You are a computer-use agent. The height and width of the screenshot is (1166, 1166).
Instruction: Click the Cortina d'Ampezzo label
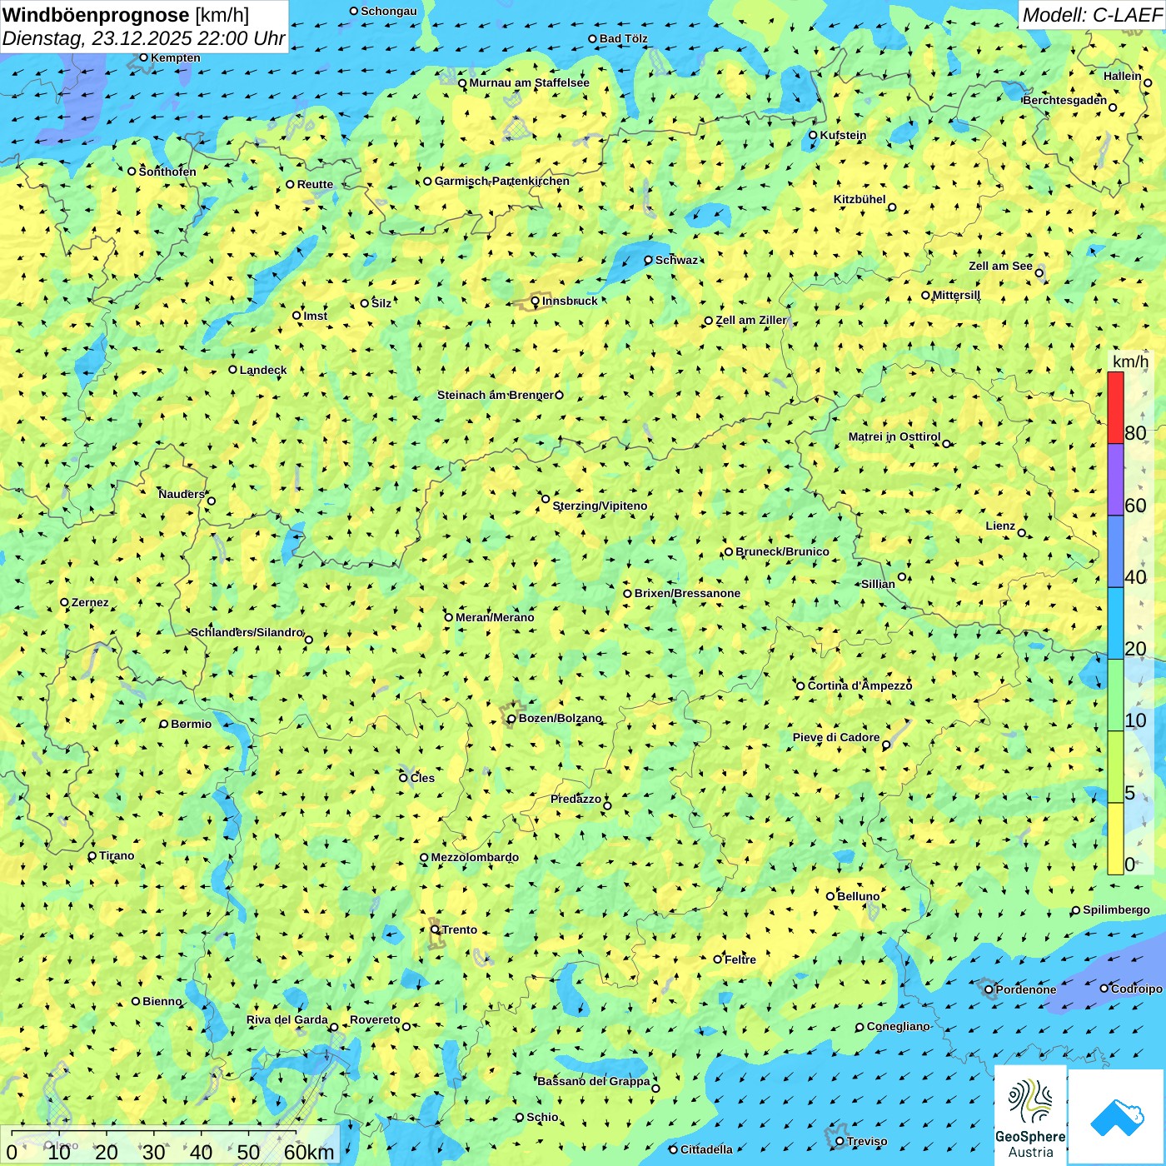[x=860, y=685]
